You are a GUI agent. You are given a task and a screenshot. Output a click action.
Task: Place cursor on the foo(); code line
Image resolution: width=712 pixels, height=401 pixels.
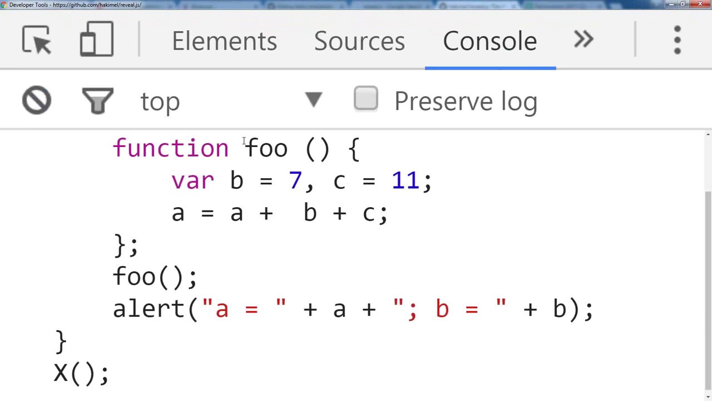click(x=155, y=277)
